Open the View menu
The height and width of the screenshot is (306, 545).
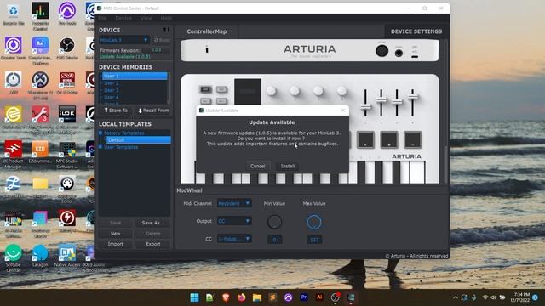point(146,18)
